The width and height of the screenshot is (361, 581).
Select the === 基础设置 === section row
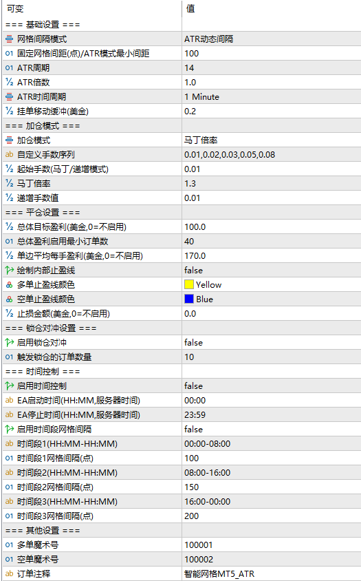click(x=182, y=25)
